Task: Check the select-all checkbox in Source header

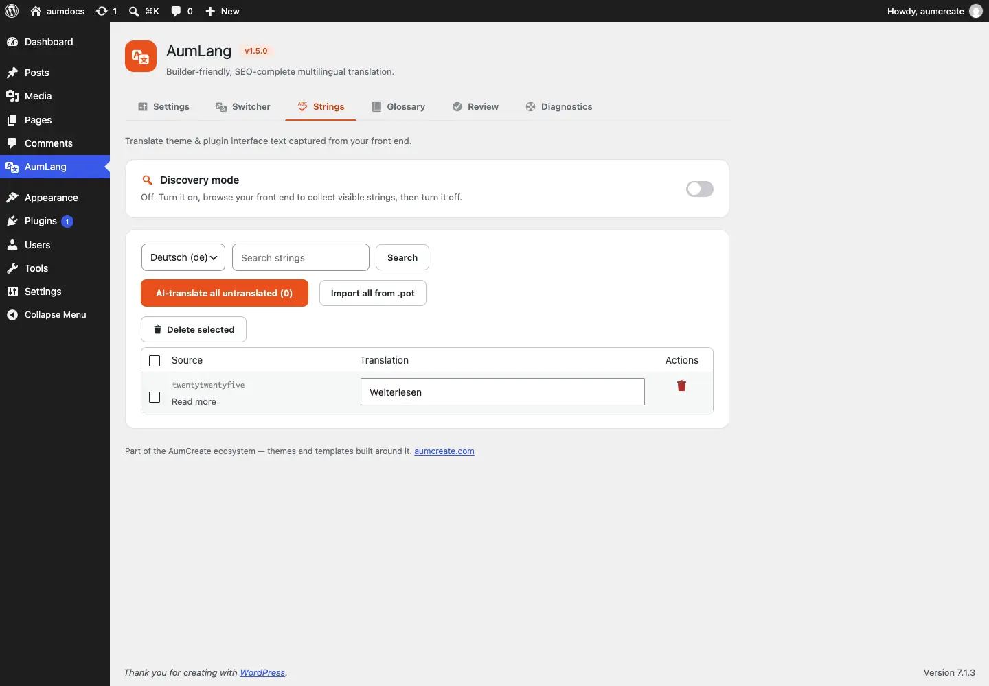Action: point(155,361)
